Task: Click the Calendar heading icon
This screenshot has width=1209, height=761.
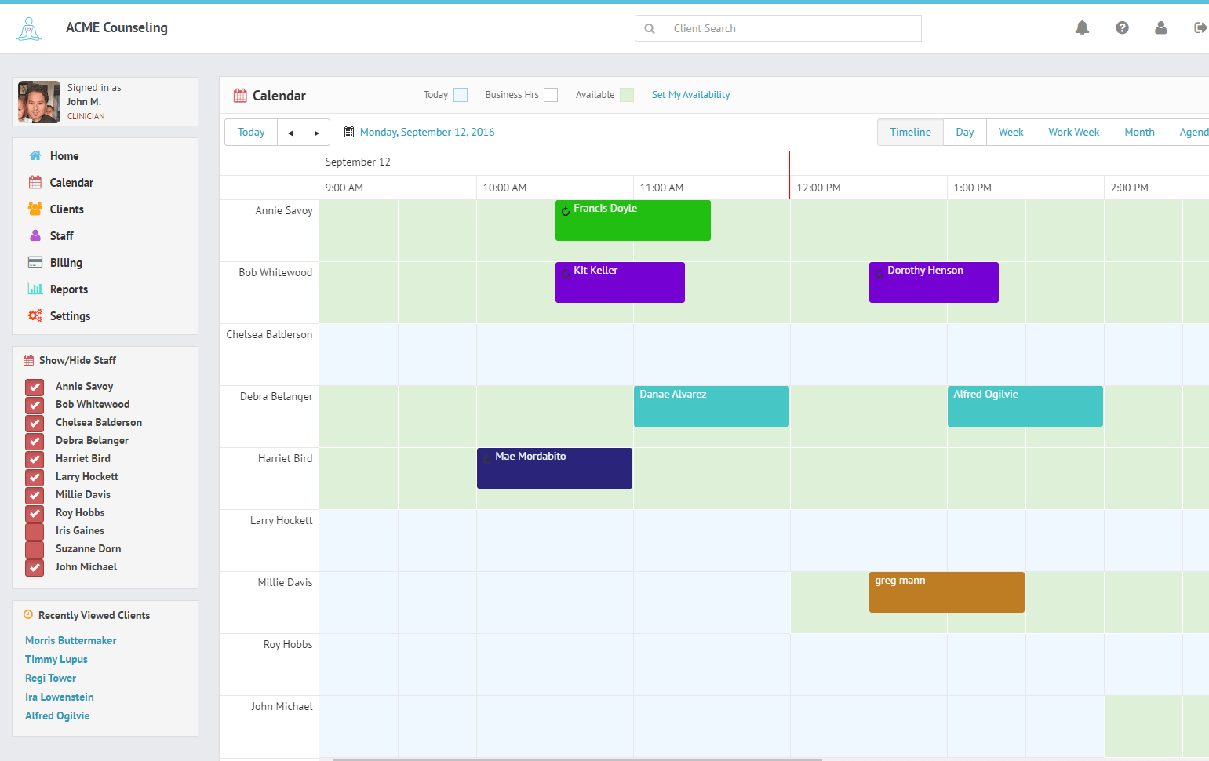Action: pos(240,96)
